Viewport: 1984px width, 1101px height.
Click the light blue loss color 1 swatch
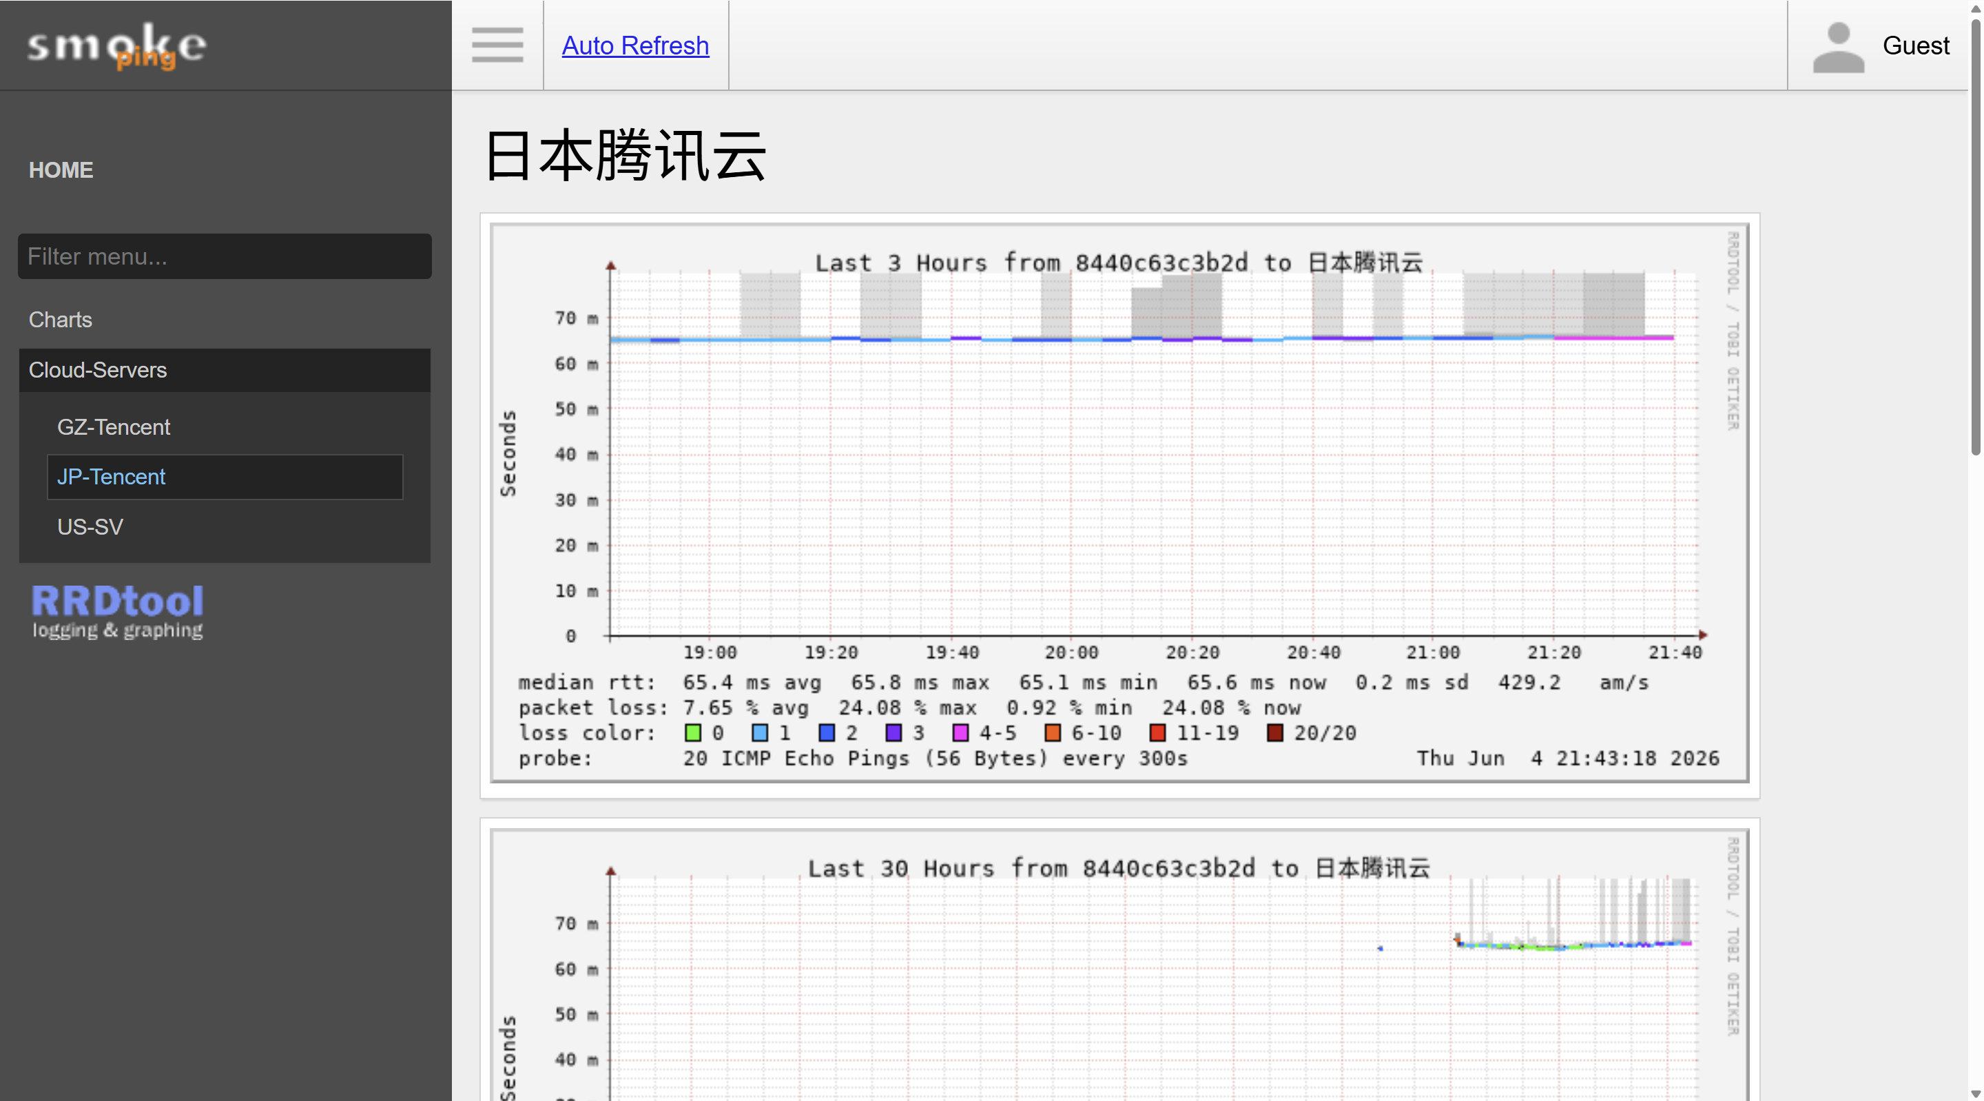759,732
